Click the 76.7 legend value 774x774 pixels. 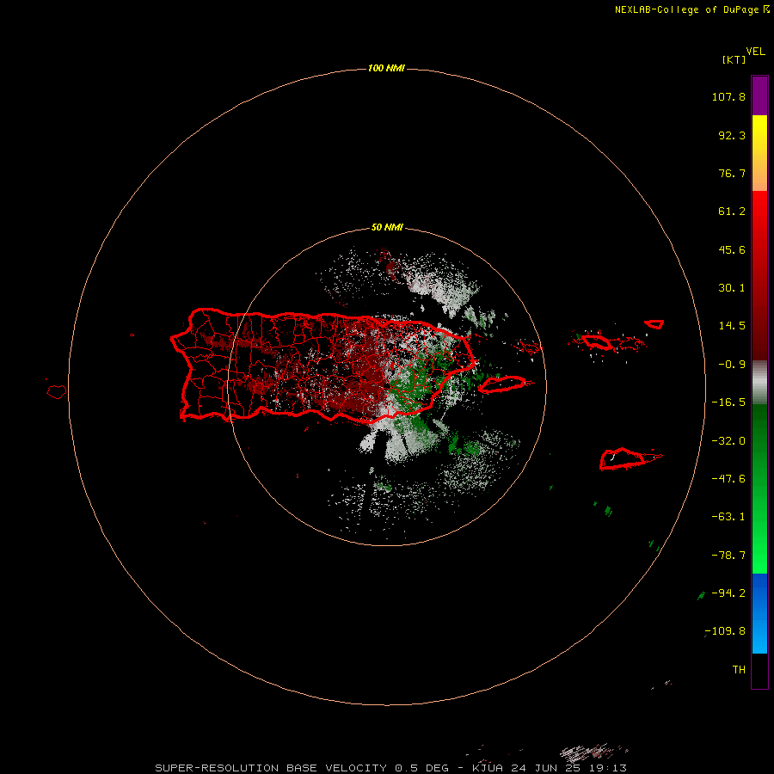pyautogui.click(x=732, y=173)
